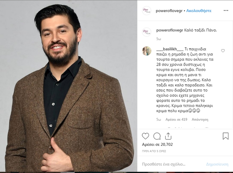Reply to comment via Απάντηση
Image resolution: width=233 pixels, height=173 pixels.
[200, 119]
